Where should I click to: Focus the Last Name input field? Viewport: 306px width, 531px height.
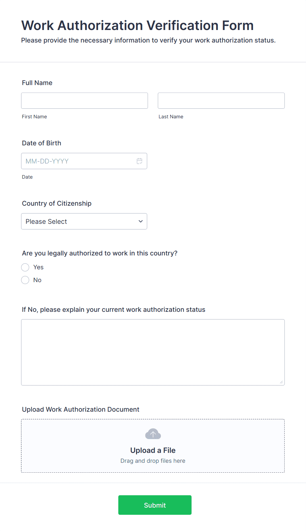(221, 101)
